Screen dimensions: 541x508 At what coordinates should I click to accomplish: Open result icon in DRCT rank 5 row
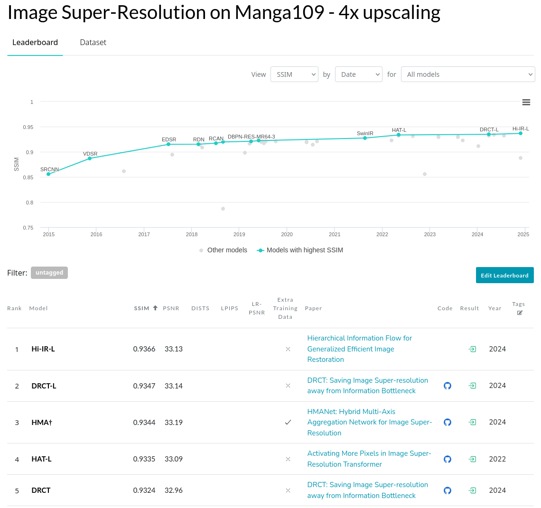[x=472, y=490]
